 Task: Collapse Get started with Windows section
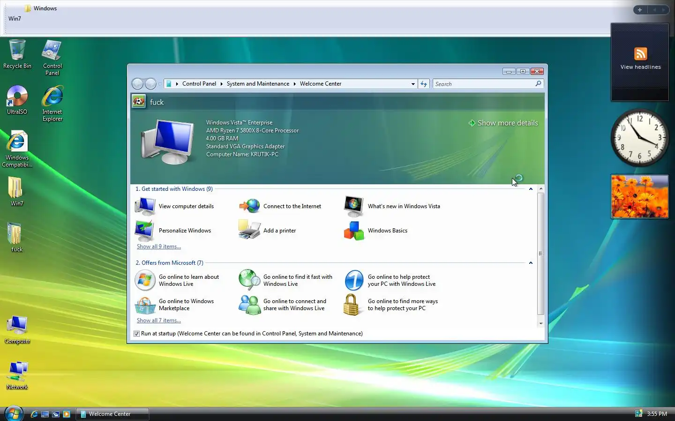[x=531, y=189]
